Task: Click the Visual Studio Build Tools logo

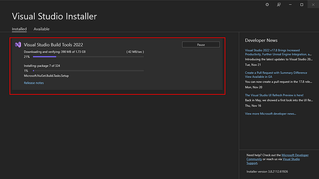Action: tap(18, 45)
